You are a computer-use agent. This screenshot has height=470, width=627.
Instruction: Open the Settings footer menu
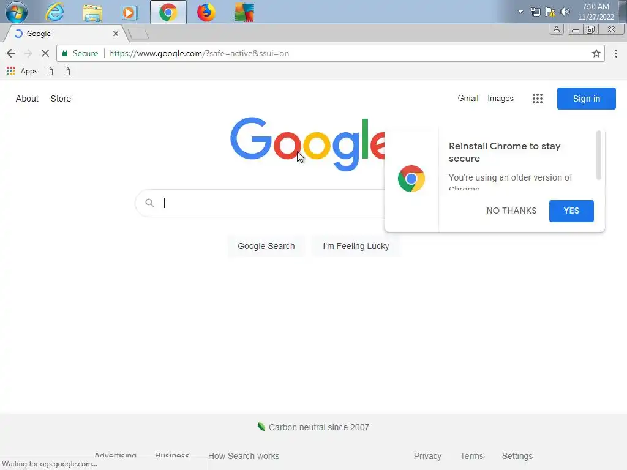coord(517,456)
